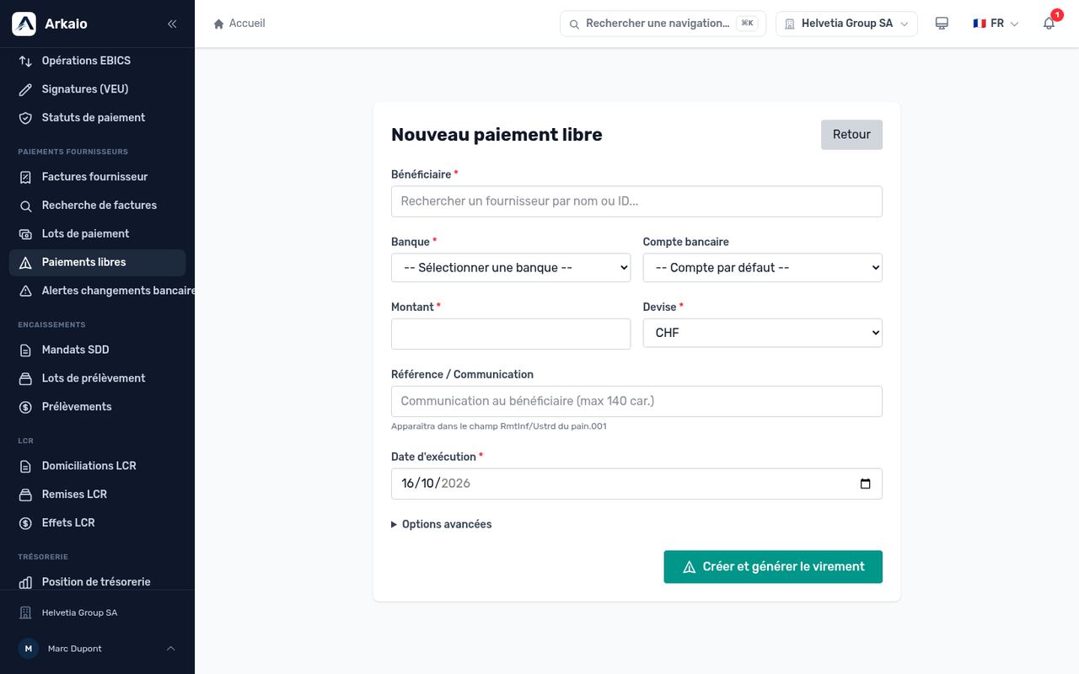Collapse the sidebar with double-chevron icon

click(x=172, y=24)
